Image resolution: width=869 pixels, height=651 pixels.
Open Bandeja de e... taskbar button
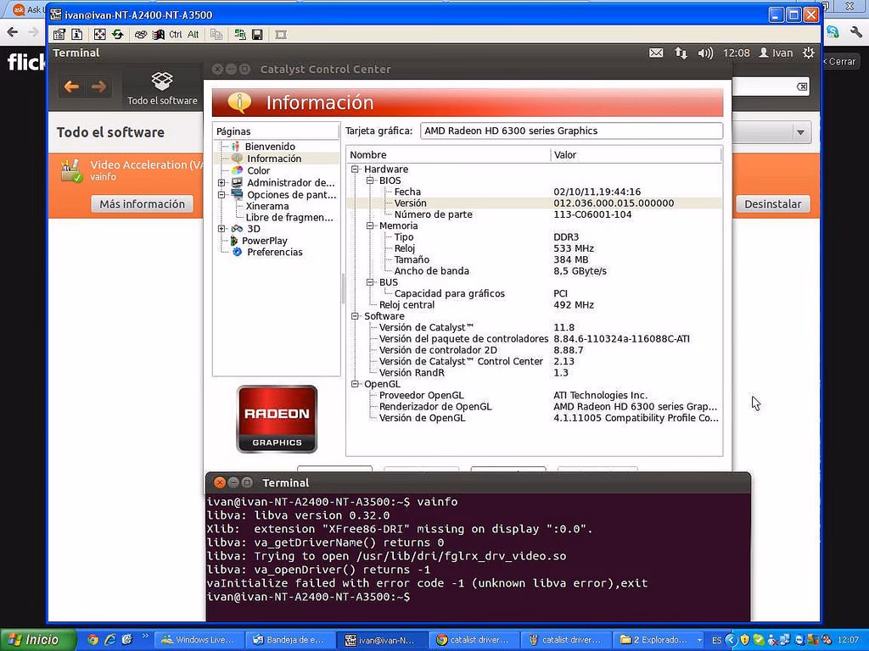coord(289,640)
